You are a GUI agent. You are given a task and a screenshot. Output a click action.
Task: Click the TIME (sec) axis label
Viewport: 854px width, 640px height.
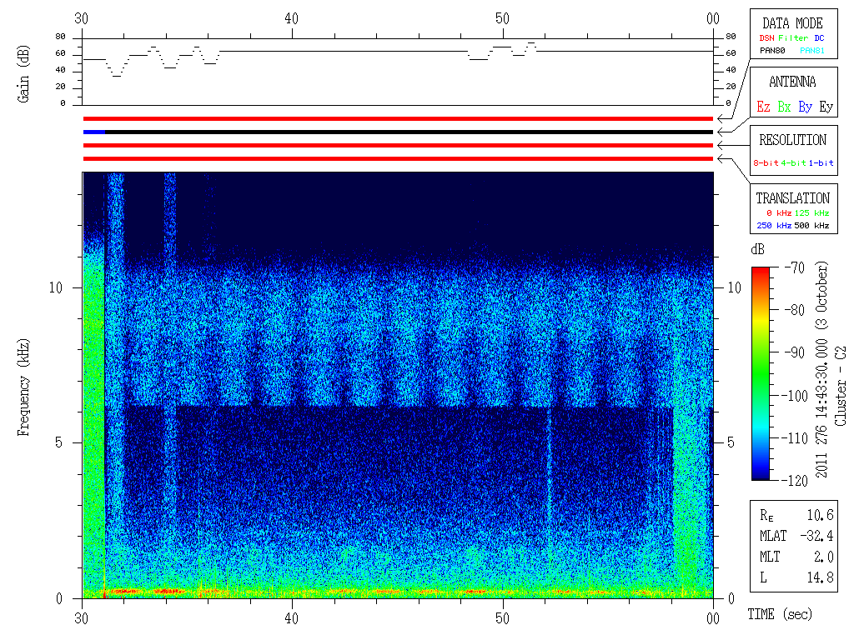click(x=780, y=614)
